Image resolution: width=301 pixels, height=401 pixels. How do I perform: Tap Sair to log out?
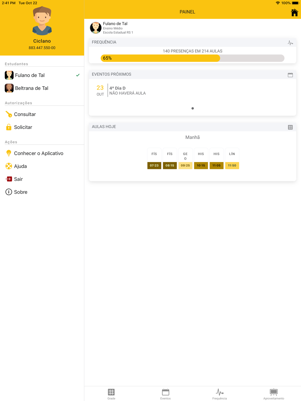42,179
